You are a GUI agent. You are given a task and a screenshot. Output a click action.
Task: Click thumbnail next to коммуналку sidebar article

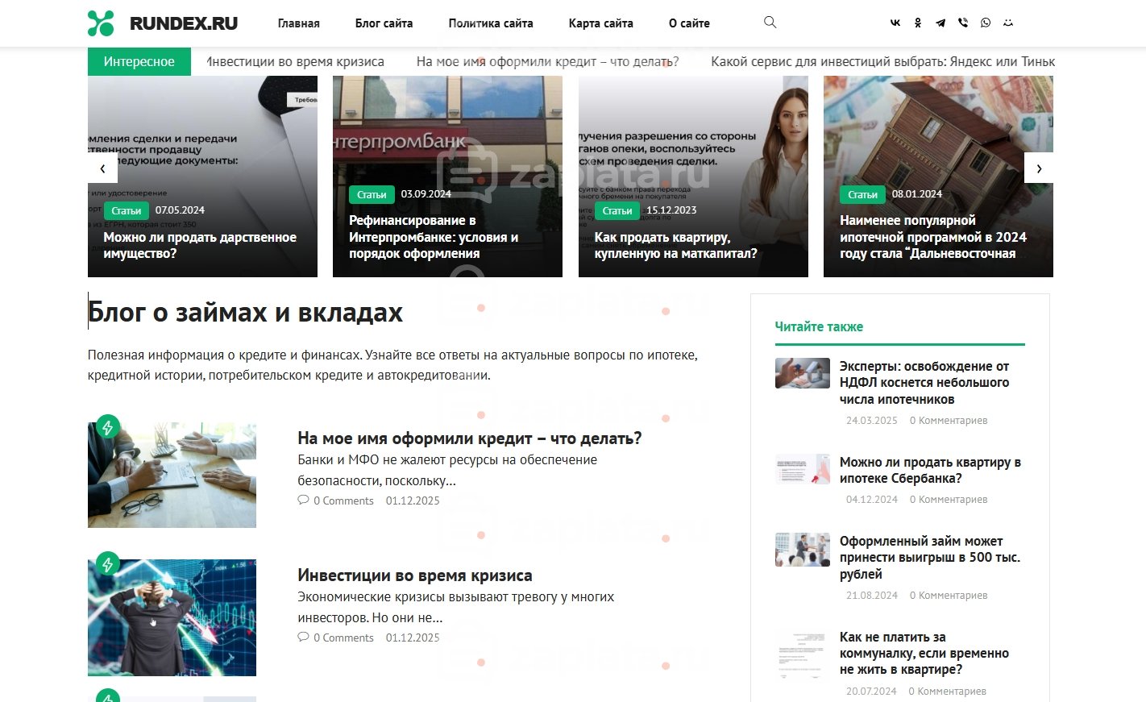(x=803, y=654)
